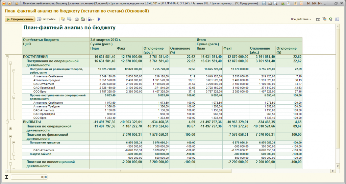Expand Платежи по операционной деятельности group
Viewport: 346px width, 184px height.
pyautogui.click(x=10, y=128)
